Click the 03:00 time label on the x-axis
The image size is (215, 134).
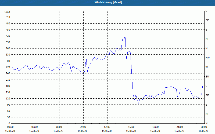point(35,127)
